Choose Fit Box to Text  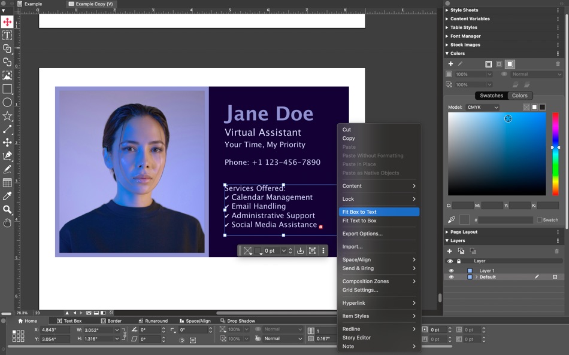click(x=359, y=212)
